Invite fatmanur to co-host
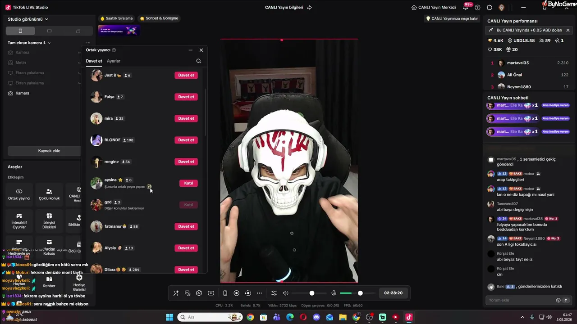 click(186, 226)
